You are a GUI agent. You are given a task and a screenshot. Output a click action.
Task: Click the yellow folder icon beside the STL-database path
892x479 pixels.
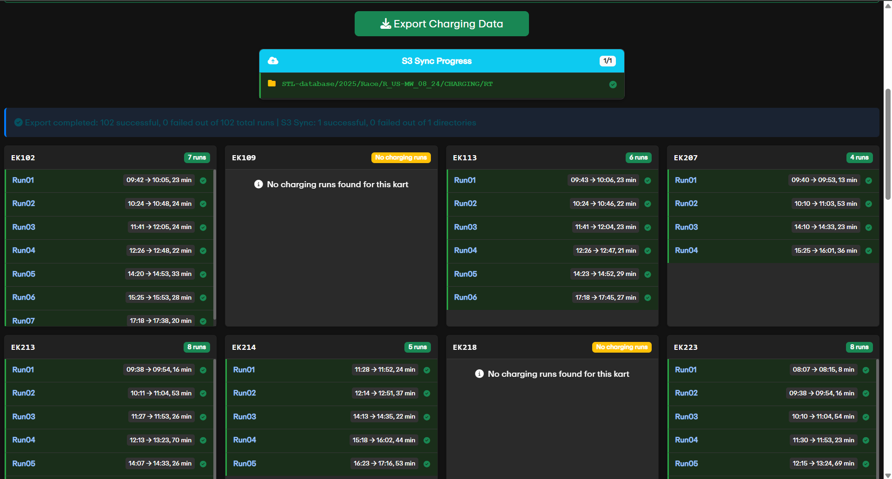point(272,84)
